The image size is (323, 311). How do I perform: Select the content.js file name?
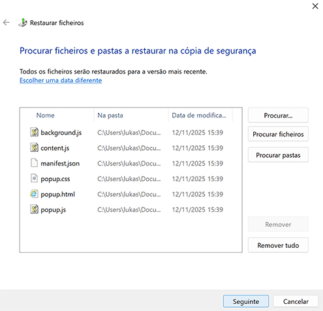[x=55, y=148]
